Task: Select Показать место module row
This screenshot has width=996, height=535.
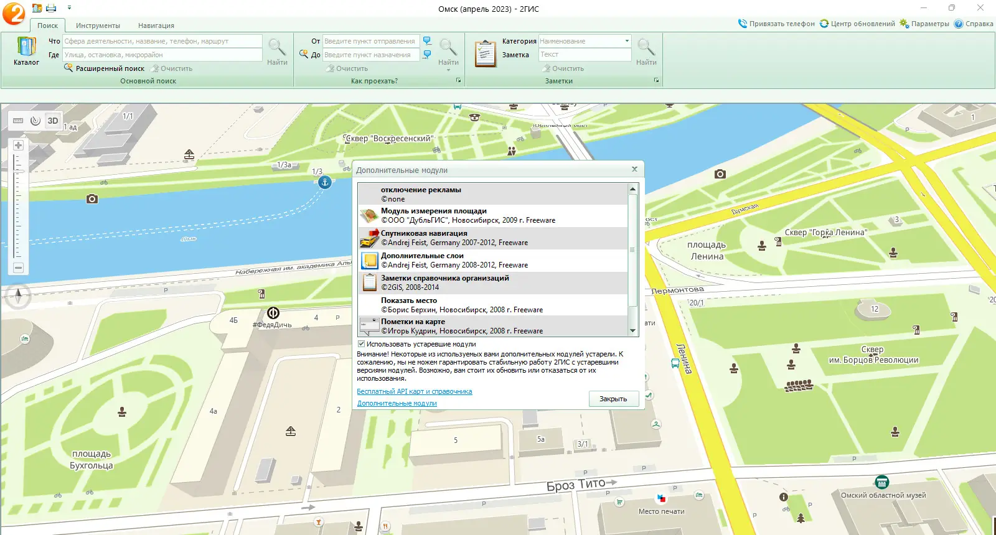Action: (x=493, y=305)
